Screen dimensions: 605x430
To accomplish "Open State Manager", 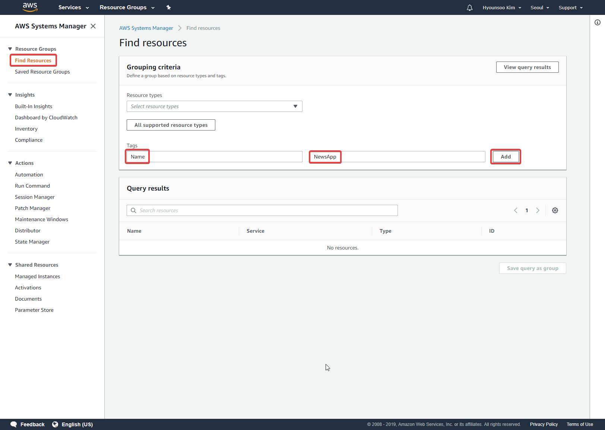I will [32, 242].
